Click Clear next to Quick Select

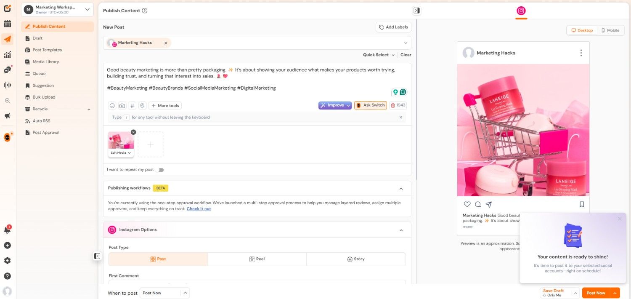click(406, 55)
